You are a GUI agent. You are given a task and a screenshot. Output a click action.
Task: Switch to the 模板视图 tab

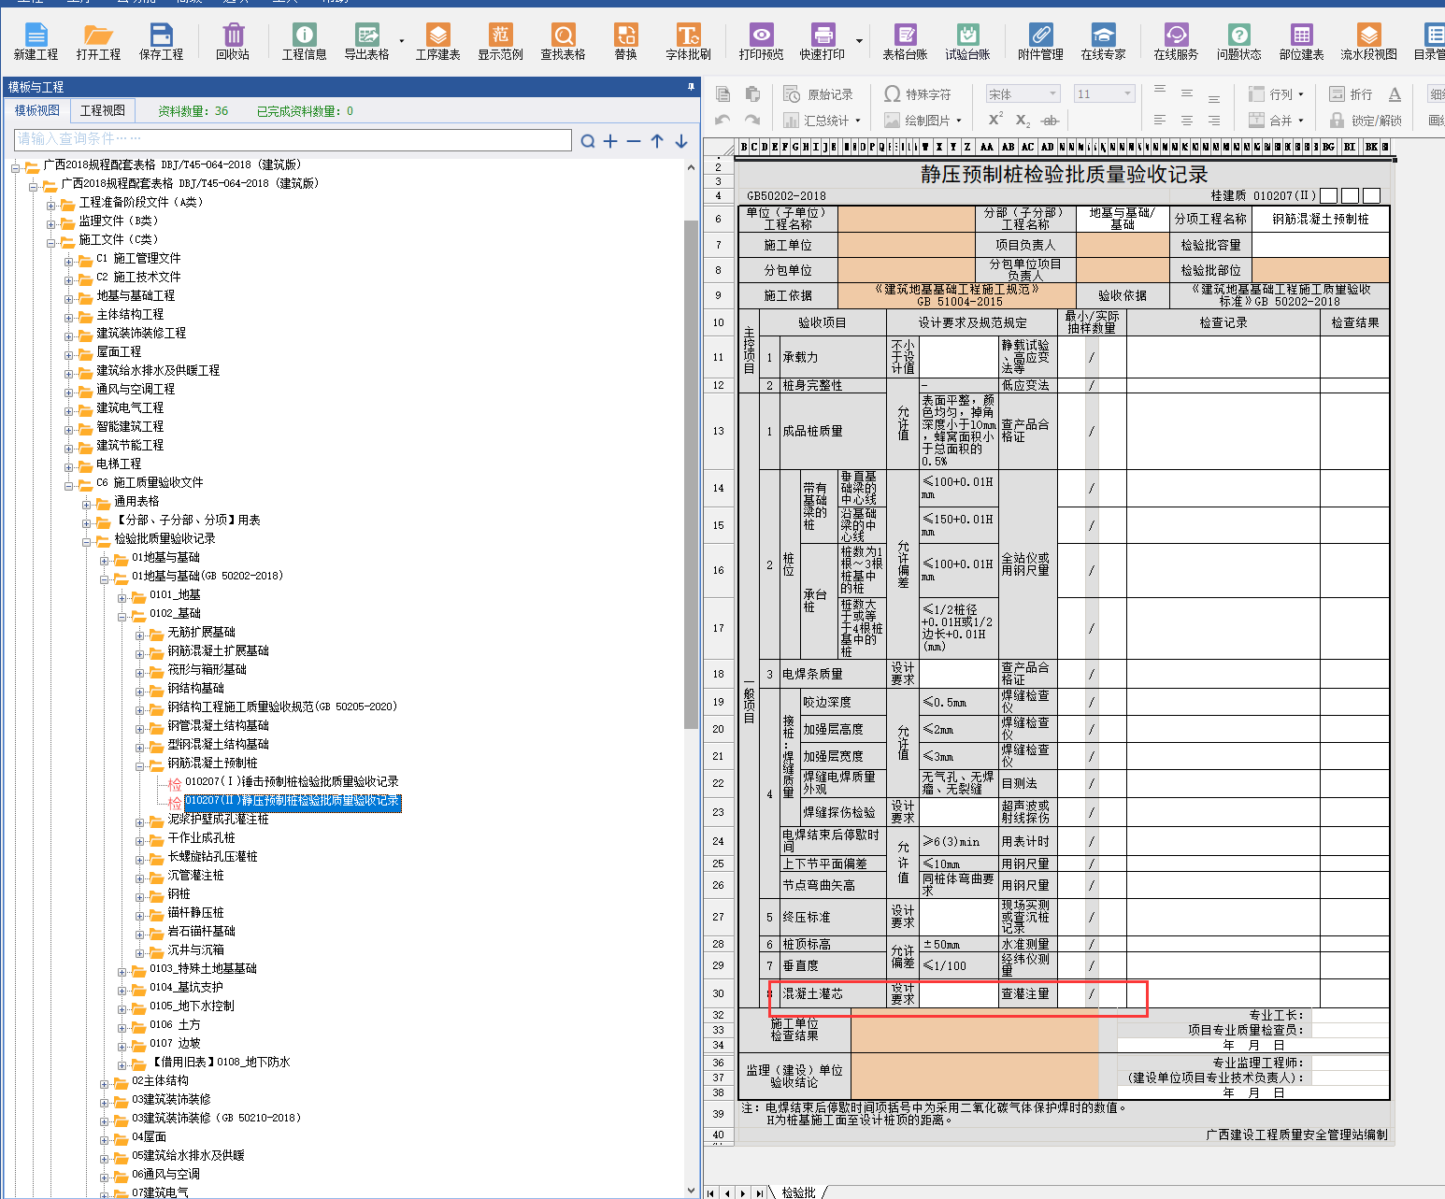[x=37, y=110]
